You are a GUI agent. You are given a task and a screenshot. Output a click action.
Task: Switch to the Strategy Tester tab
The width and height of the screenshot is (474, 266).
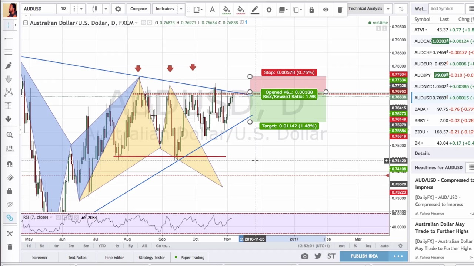[151, 258]
